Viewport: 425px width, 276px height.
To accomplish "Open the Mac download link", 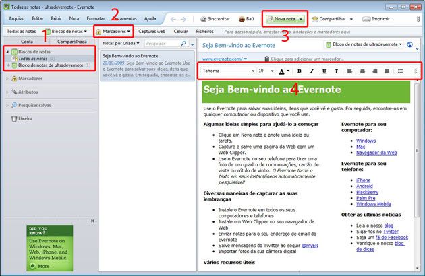I will [x=360, y=147].
